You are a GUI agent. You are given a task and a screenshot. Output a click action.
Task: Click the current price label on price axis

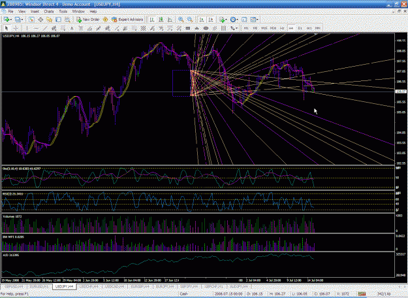400,91
